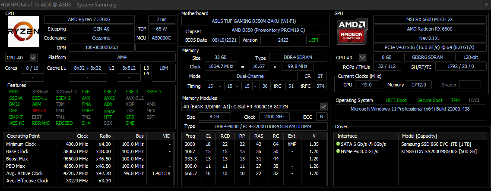Click the PCIe v4.0 x16 link field
Screen dimensions: 491x191
coord(429,48)
